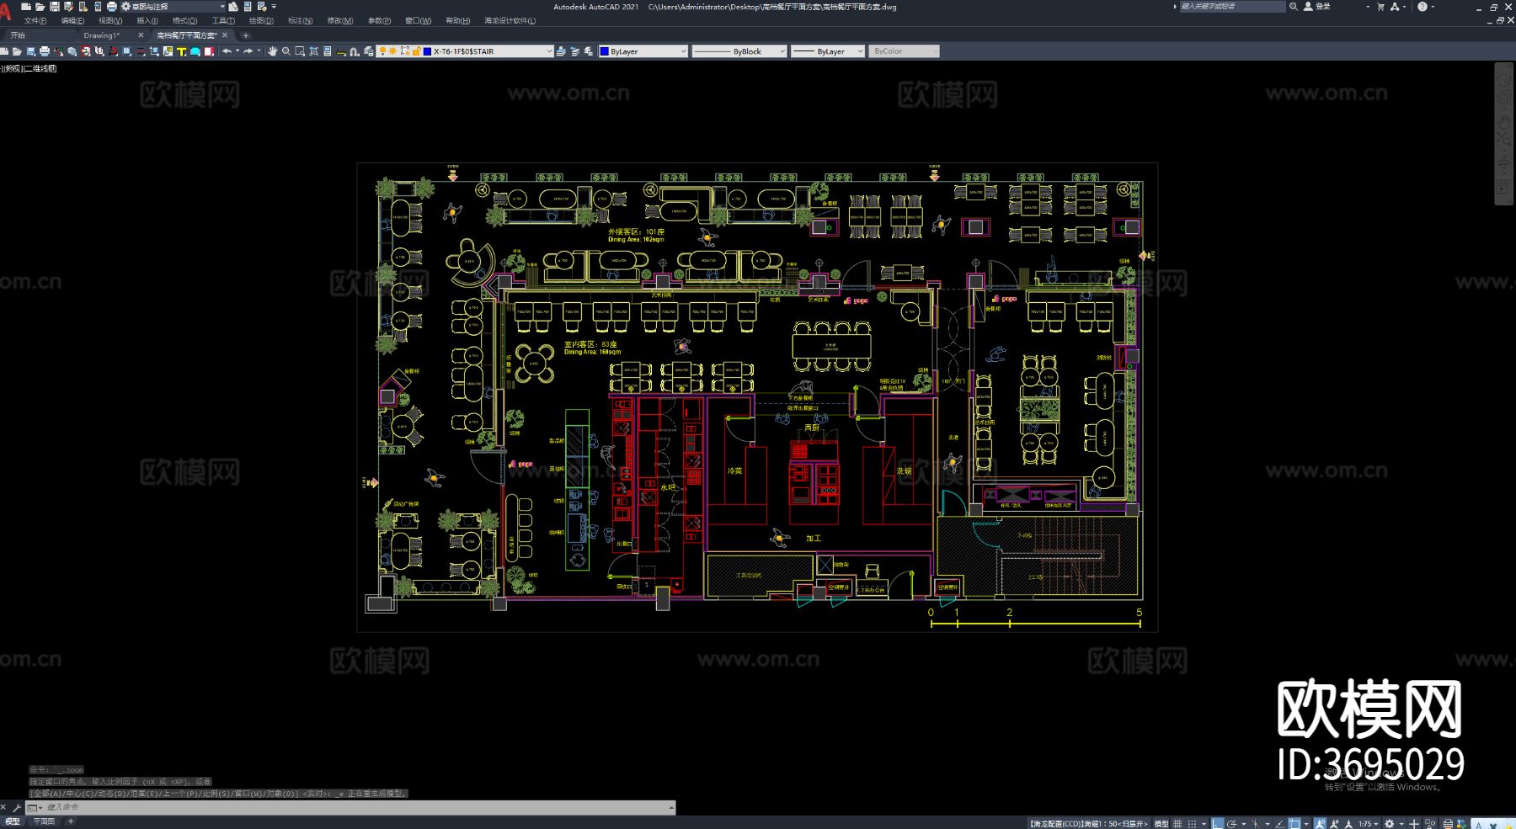Open the 视图(V) menu
The image size is (1516, 829).
click(x=109, y=20)
